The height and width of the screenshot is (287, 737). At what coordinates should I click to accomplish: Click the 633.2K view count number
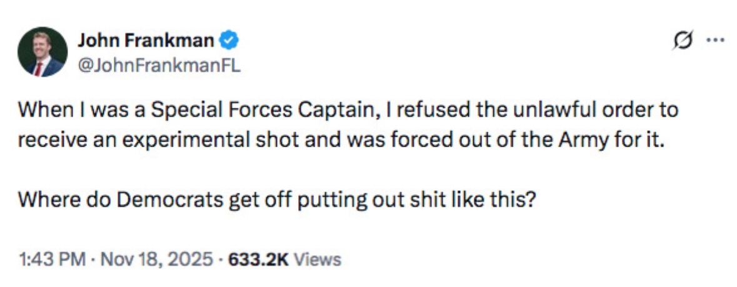[258, 259]
